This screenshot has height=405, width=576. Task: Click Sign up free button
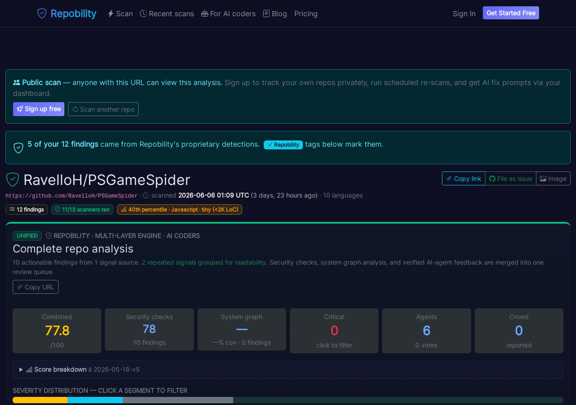click(x=39, y=109)
